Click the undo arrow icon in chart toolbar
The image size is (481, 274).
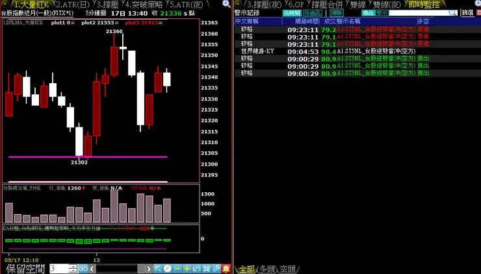(197, 269)
